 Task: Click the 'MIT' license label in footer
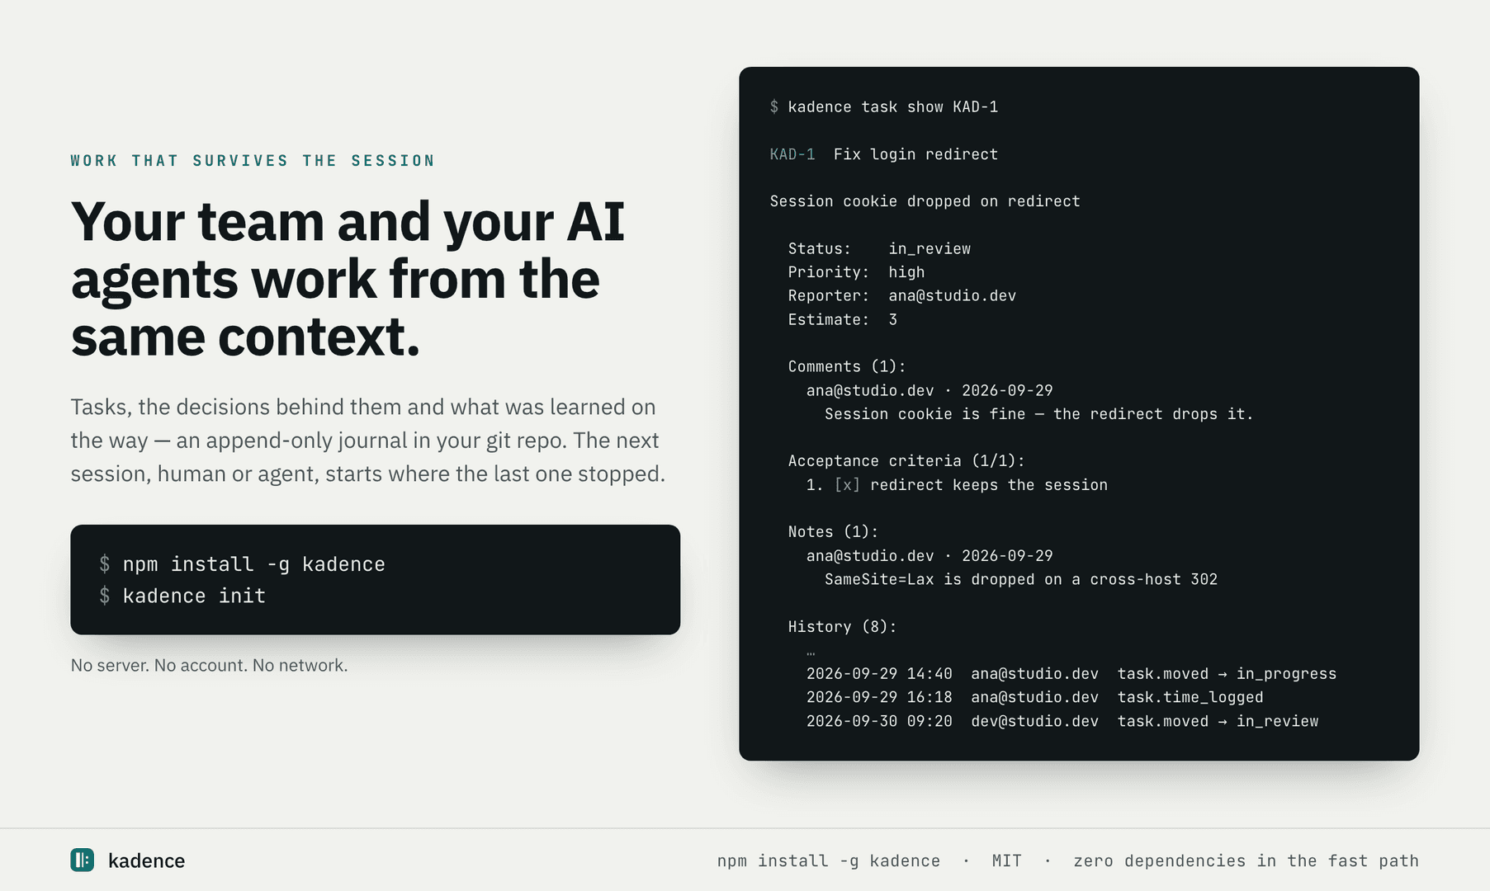[1007, 860]
